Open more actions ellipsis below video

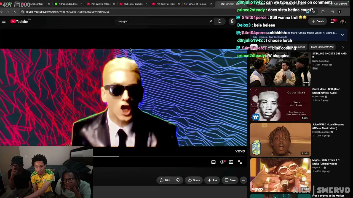pos(244,180)
